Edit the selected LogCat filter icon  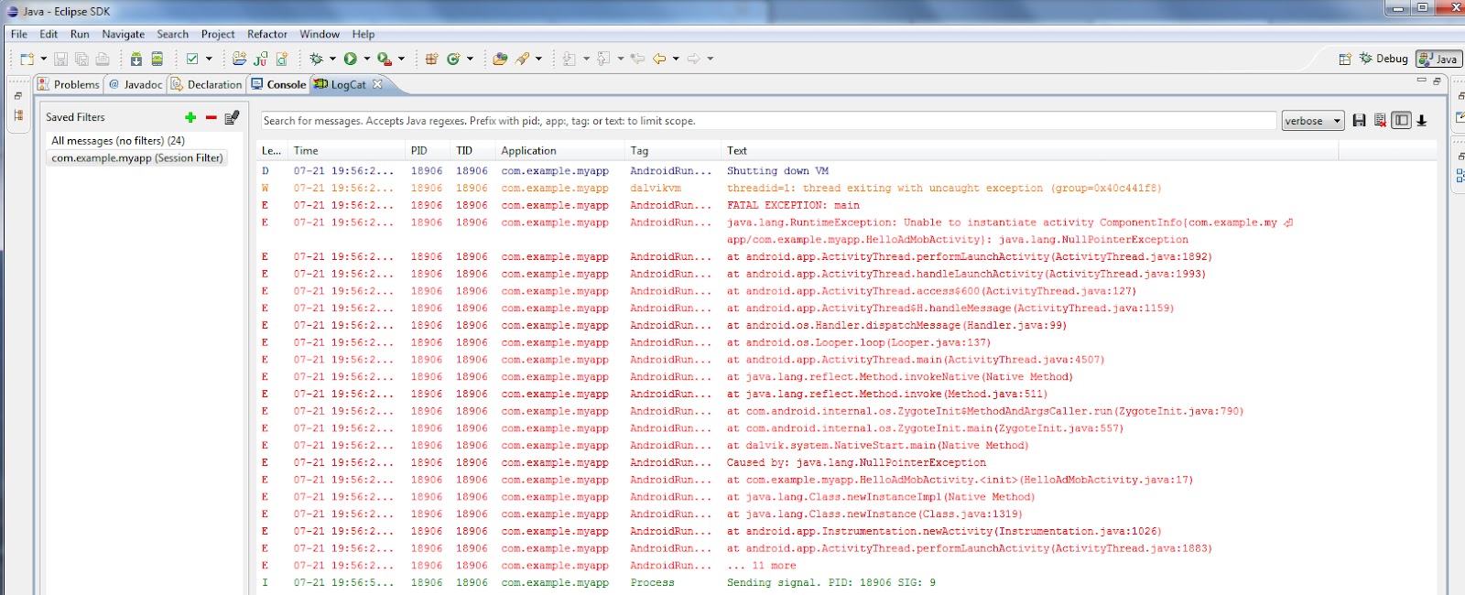[x=232, y=117]
